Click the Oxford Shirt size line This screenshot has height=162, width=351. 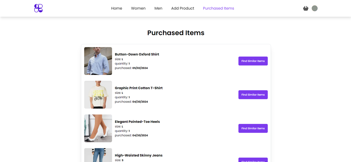click(x=119, y=59)
